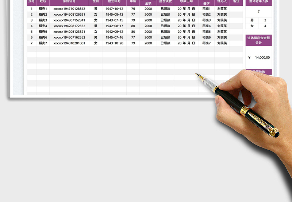Click ID cell xxxxxx194205123321
The height and width of the screenshot is (202, 292).
click(x=69, y=32)
